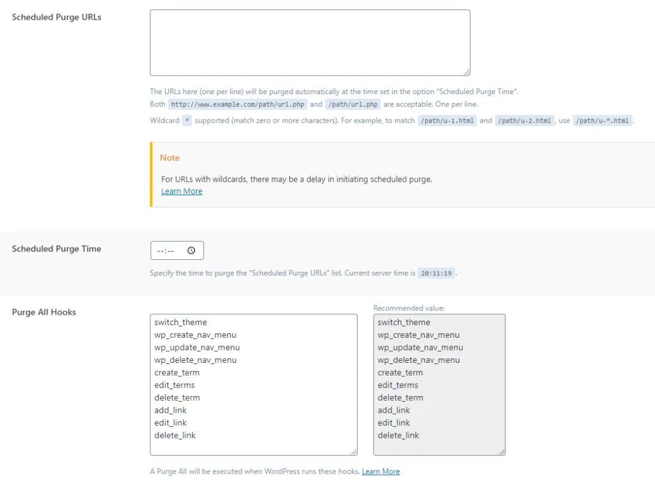The height and width of the screenshot is (494, 655).
Task: Click the Purge All Hooks label
Action: 44,312
